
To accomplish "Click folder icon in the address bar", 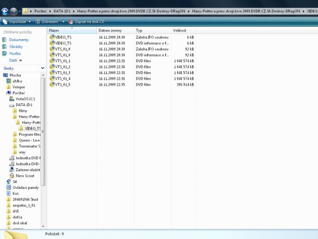I will (25, 11).
